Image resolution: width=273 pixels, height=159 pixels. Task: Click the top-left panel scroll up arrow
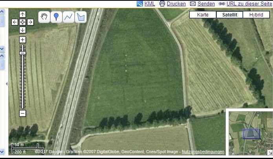[2, 12]
